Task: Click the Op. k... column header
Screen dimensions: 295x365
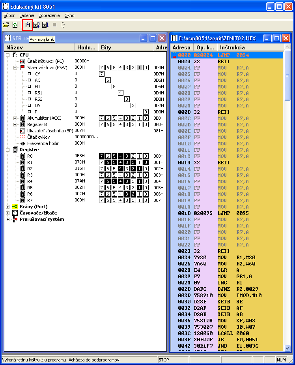Action: pyautogui.click(x=205, y=47)
